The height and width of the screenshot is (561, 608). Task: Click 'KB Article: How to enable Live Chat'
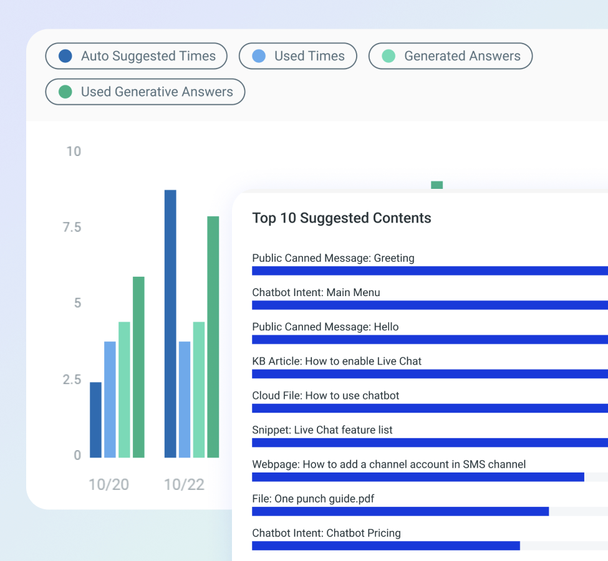pyautogui.click(x=337, y=362)
